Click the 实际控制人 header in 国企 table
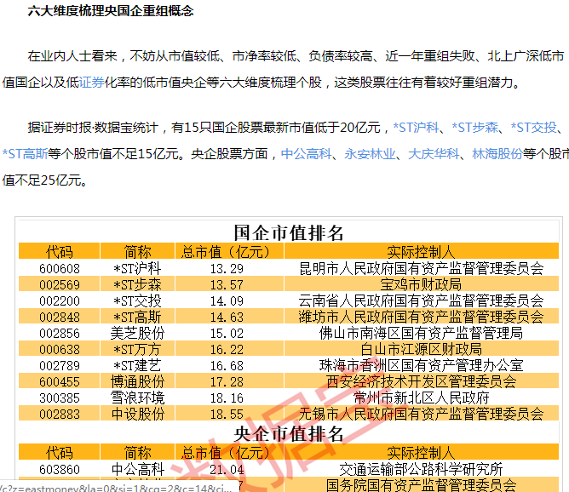This screenshot has width=569, height=492. point(421,251)
